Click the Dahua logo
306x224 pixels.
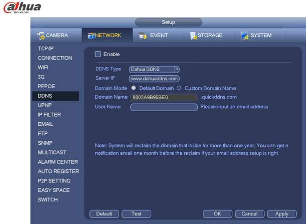click(22, 8)
